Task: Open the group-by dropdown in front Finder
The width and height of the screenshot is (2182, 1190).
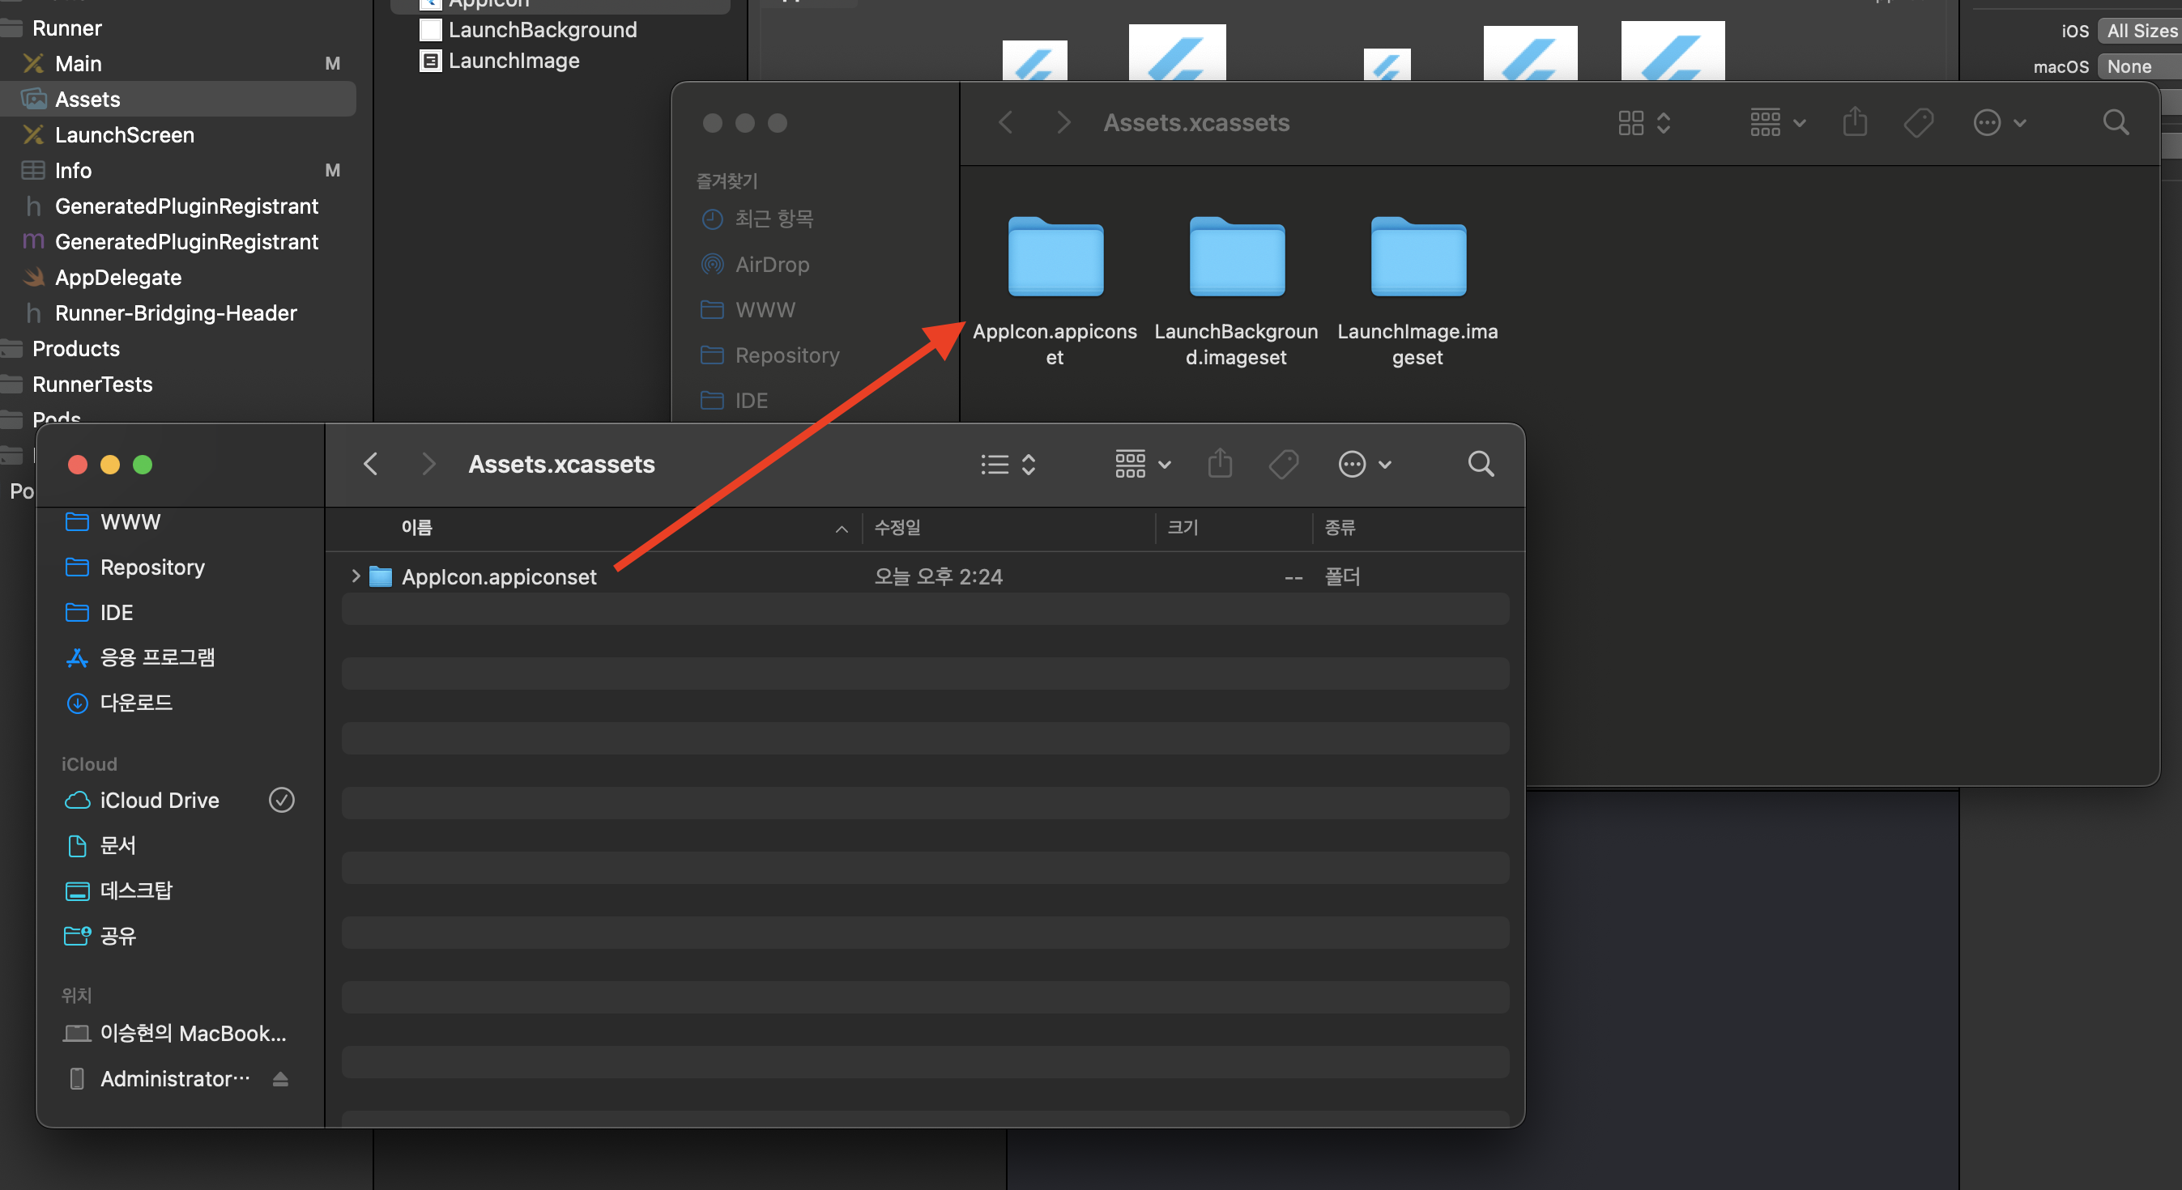Action: coord(1141,464)
